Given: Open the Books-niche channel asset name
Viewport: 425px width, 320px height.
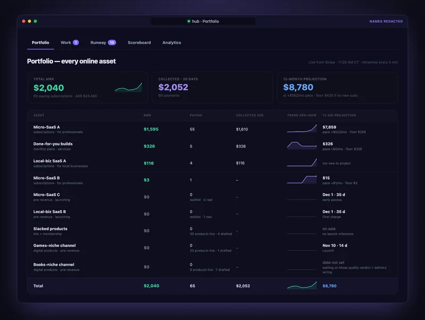Looking at the screenshot, I should [54, 264].
